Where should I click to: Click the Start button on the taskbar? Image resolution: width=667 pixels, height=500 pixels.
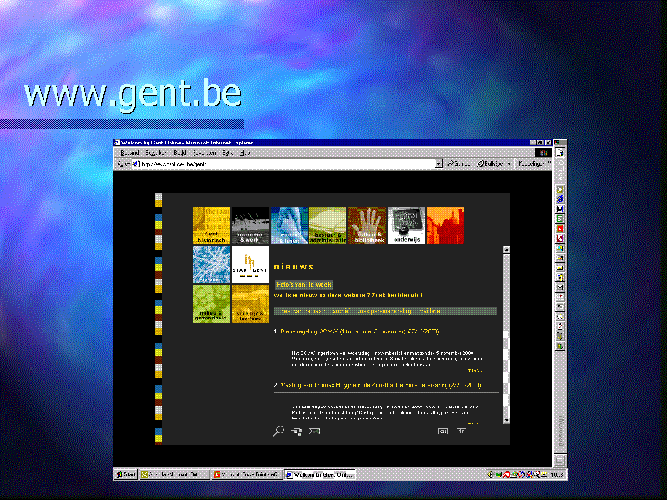click(125, 474)
